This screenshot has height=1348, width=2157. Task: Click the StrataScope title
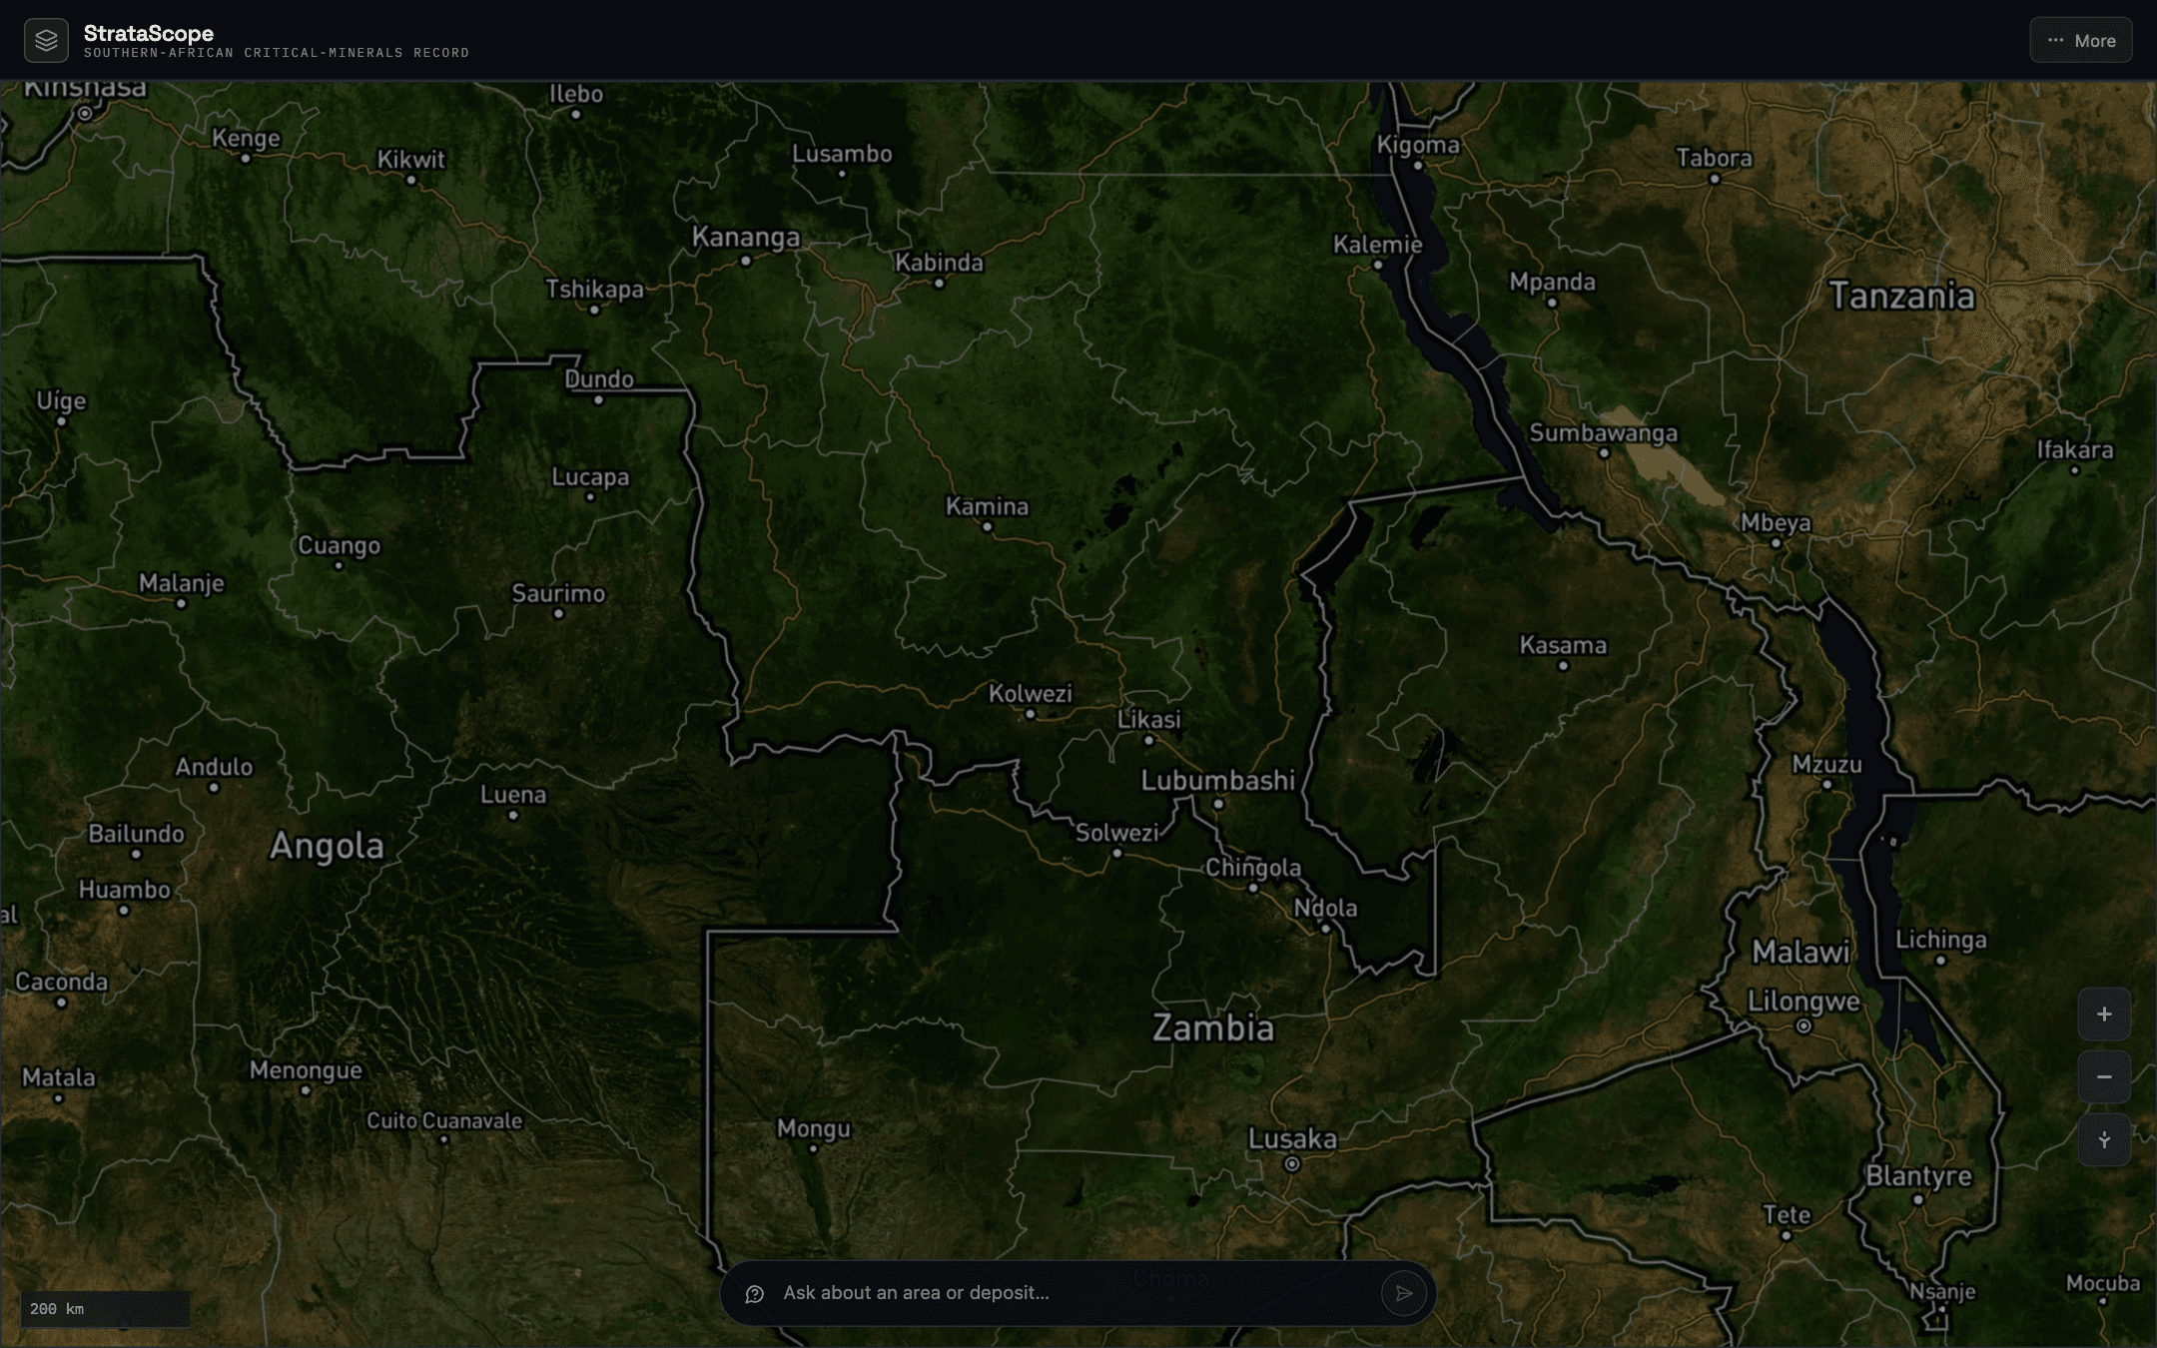coord(149,33)
